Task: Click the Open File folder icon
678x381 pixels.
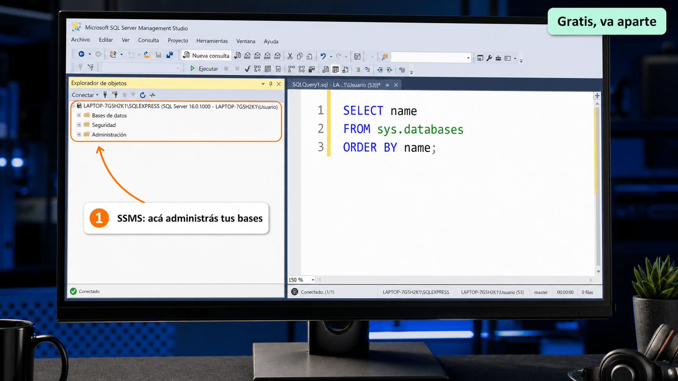Action: [147, 55]
